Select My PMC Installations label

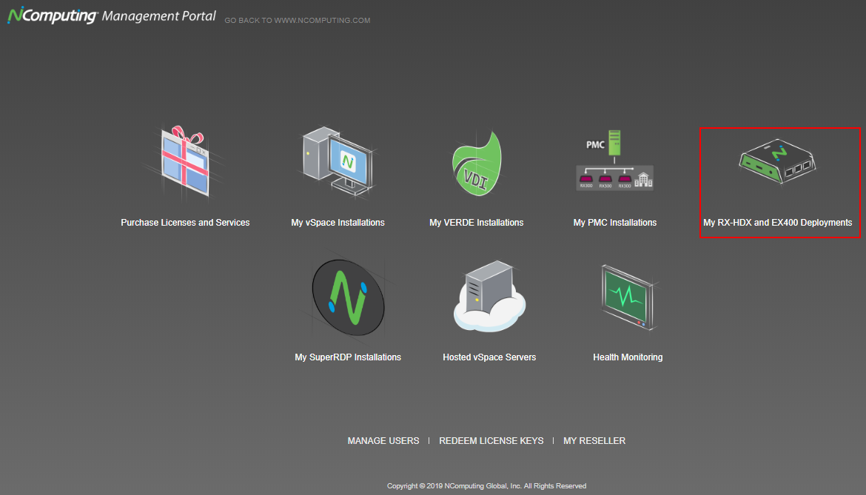coord(614,223)
